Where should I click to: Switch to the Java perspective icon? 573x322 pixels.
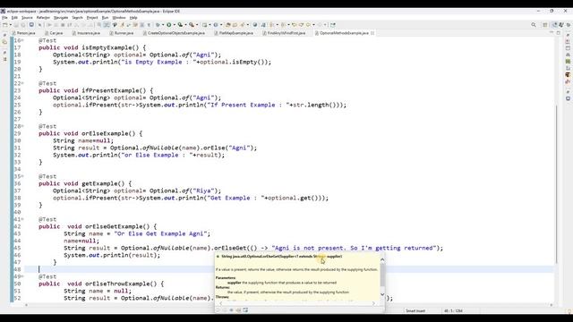point(554,25)
